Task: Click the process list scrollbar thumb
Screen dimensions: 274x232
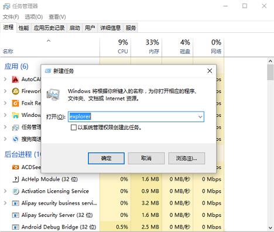Action: pos(270,72)
